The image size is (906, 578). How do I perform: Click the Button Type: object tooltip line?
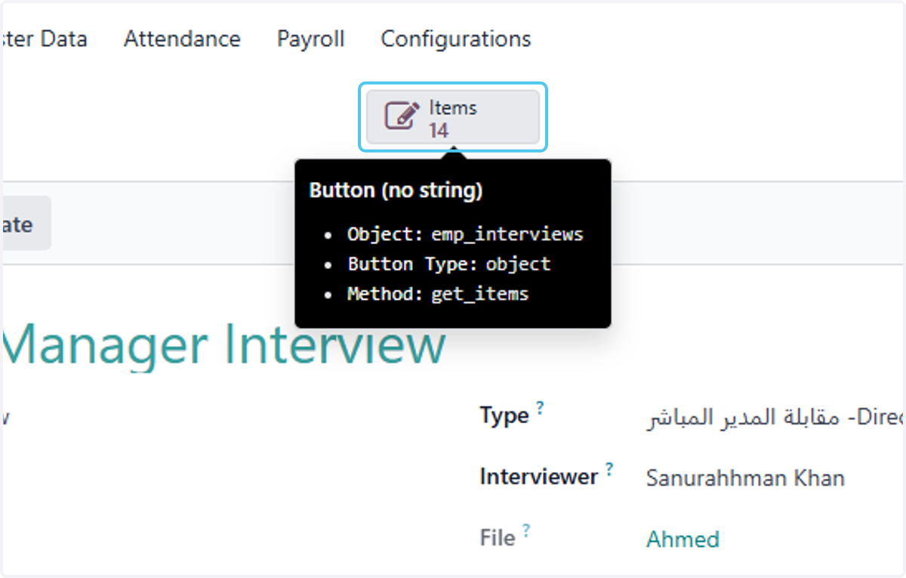tap(449, 264)
